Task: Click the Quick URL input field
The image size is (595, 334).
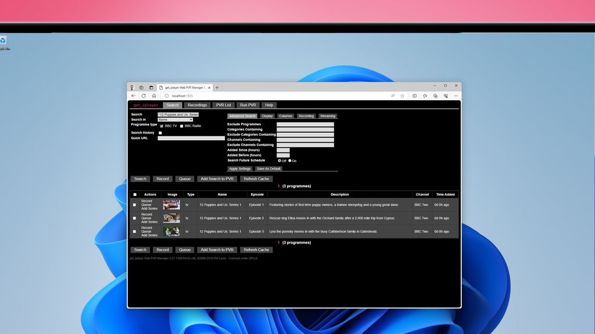Action: 192,138
